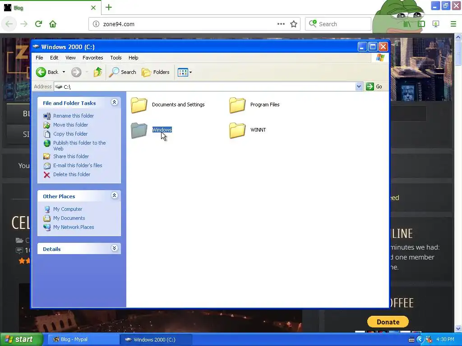
Task: Close the Blog tab
Action: pos(93,8)
